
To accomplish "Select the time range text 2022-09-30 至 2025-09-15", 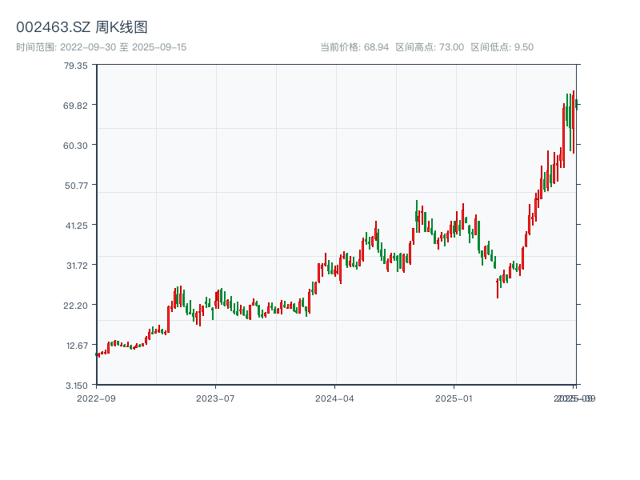I will [x=123, y=47].
